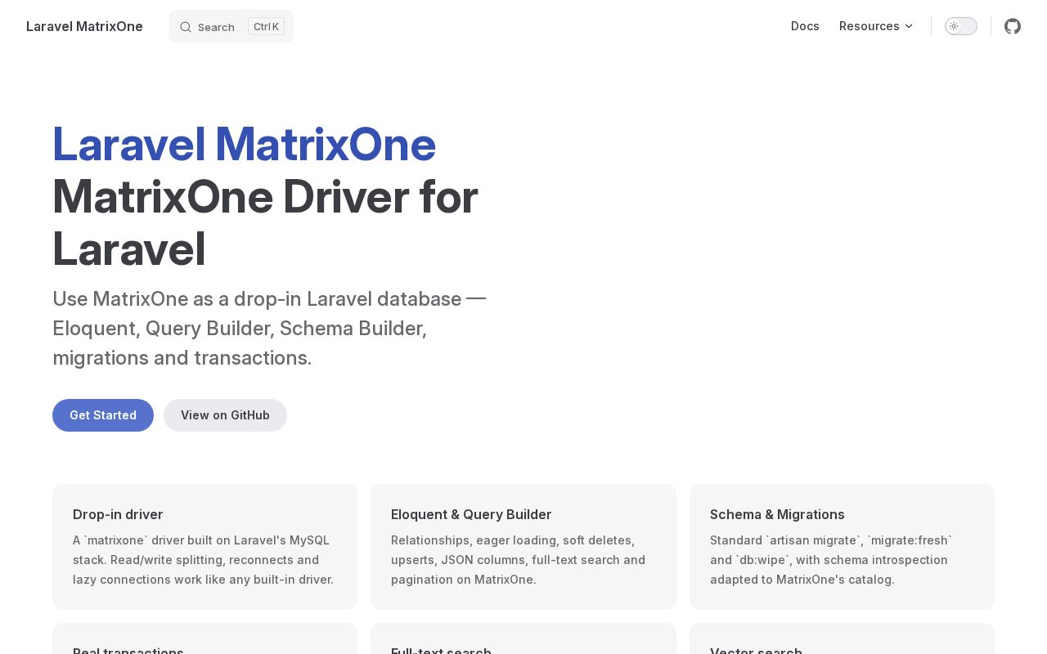Screen dimensions: 1047x654
Task: Click the blue 'Laravel MatrixOne' hero title
Action: click(244, 144)
